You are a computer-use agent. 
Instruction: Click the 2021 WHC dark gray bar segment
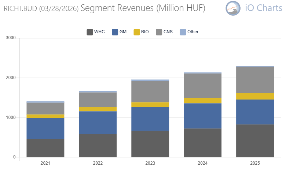click(x=45, y=148)
